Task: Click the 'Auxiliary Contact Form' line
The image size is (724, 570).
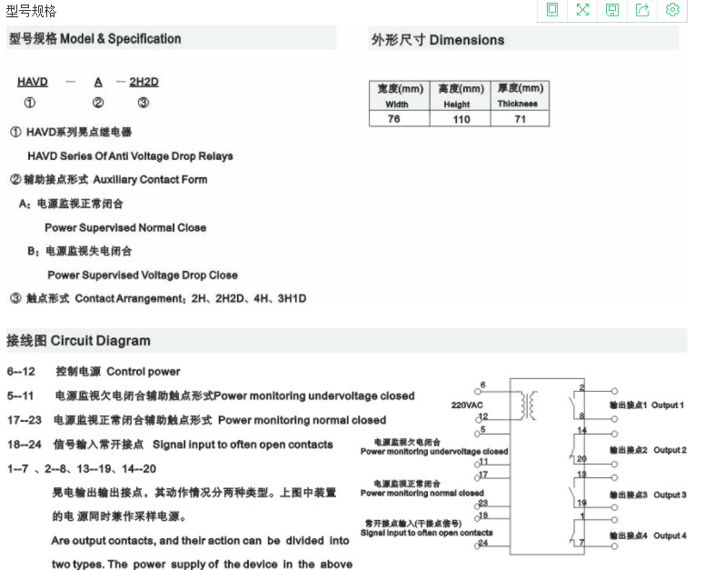Action: click(x=108, y=180)
